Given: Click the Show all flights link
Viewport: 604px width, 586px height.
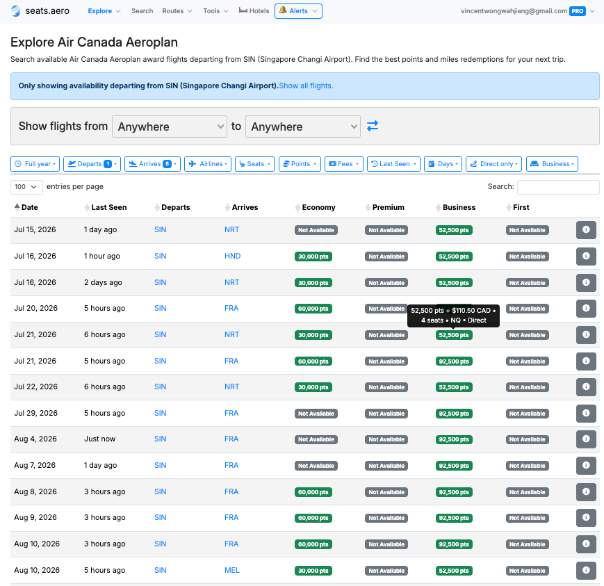Looking at the screenshot, I should (307, 86).
